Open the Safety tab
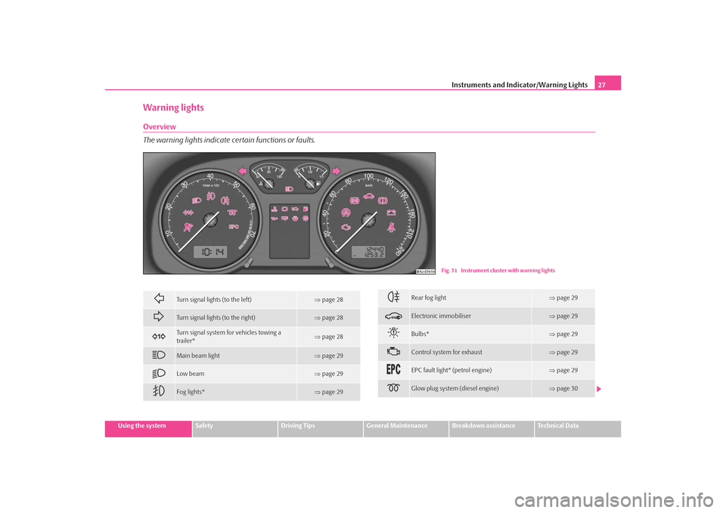726x513 pixels. click(234, 429)
